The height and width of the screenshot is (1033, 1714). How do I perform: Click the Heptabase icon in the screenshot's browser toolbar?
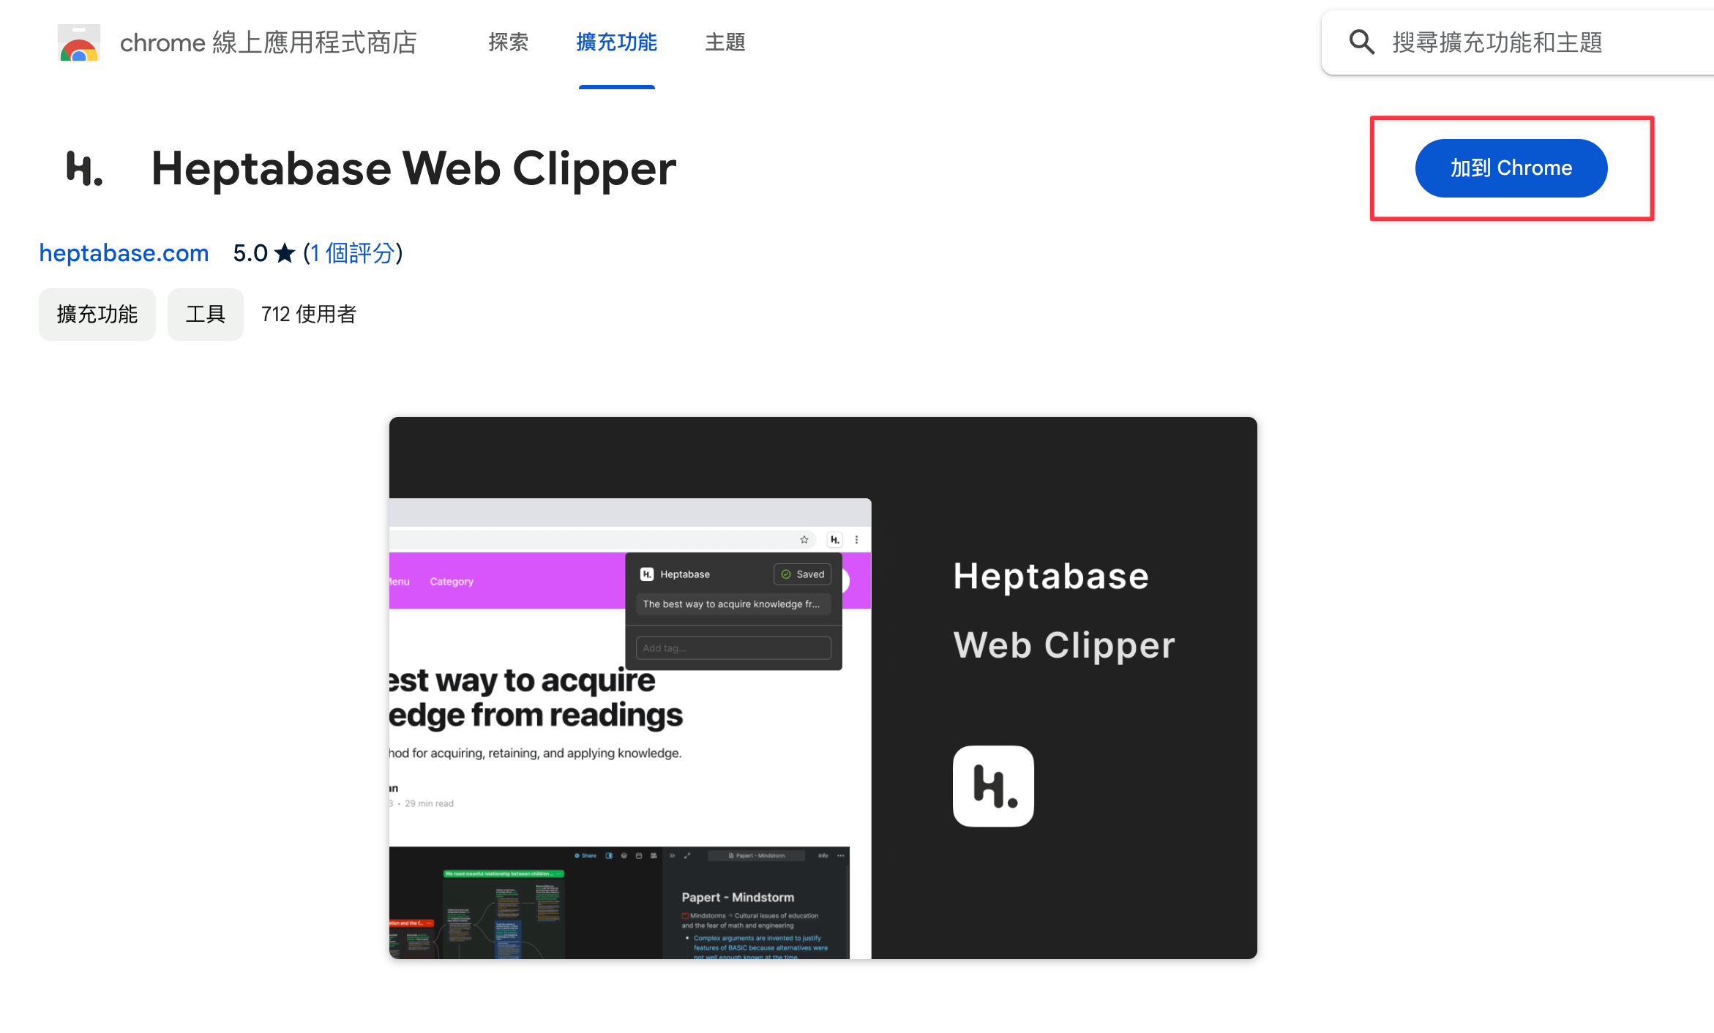(834, 539)
